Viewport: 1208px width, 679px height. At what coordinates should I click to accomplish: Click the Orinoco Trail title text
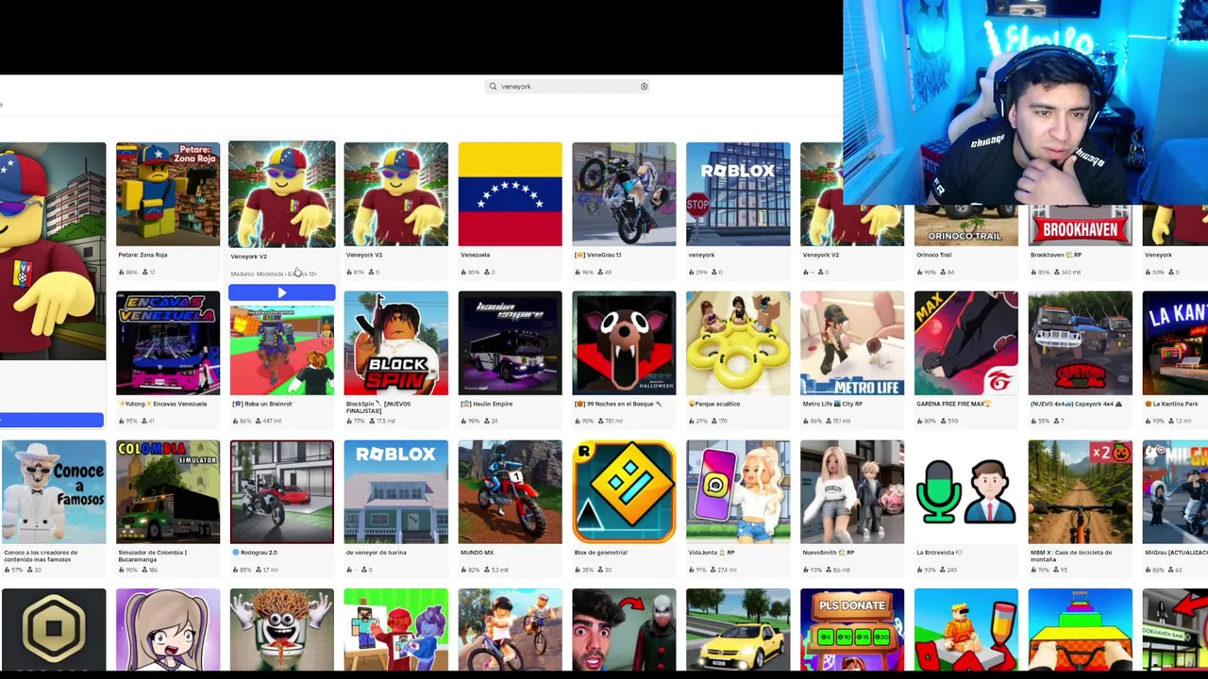click(x=934, y=255)
